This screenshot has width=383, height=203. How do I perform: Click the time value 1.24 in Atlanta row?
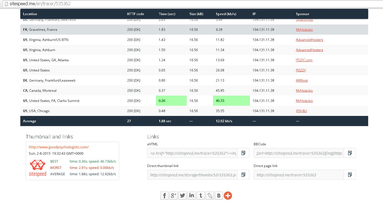[162, 60]
